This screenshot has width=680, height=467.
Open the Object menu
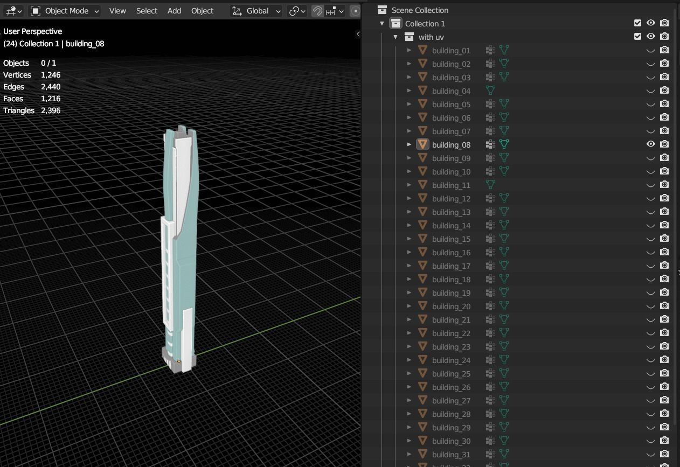pos(202,11)
